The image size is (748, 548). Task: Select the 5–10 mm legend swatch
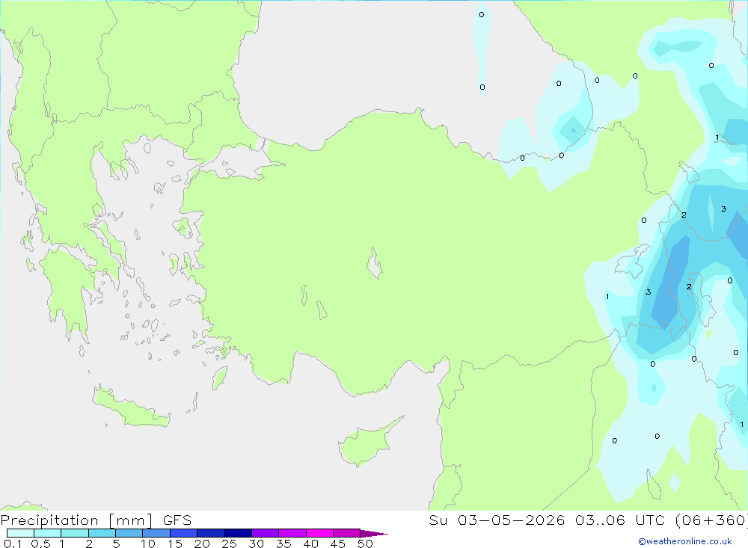tap(129, 533)
